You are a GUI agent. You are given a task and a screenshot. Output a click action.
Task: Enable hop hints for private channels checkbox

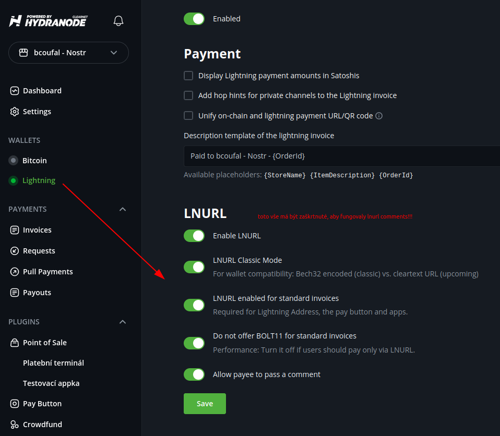pyautogui.click(x=188, y=95)
